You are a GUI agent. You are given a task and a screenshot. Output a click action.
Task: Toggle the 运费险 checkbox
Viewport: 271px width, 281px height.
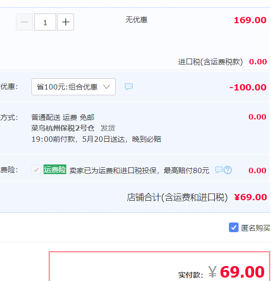click(x=36, y=170)
